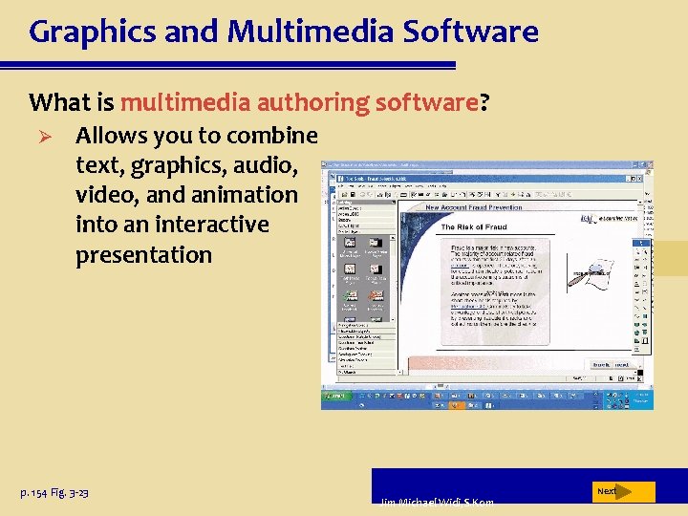The height and width of the screenshot is (516, 688).
Task: Click the Windows start button in embedded screenshot
Action: 336,396
